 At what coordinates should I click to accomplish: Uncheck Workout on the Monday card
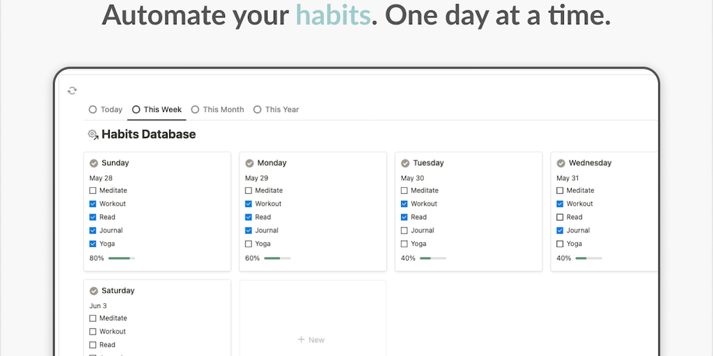pyautogui.click(x=249, y=204)
